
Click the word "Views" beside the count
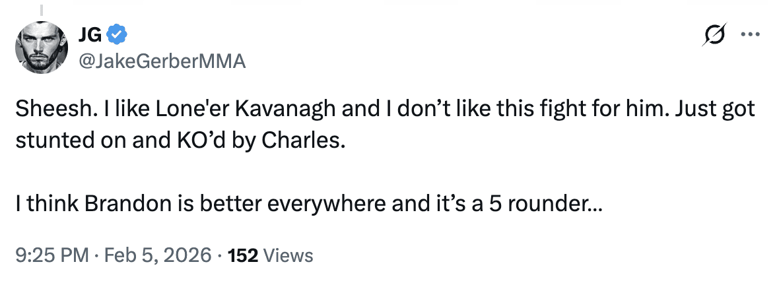[287, 255]
